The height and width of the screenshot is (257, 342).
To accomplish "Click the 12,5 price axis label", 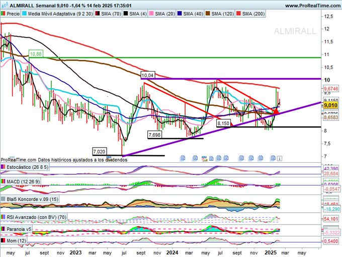I will point(328,17).
